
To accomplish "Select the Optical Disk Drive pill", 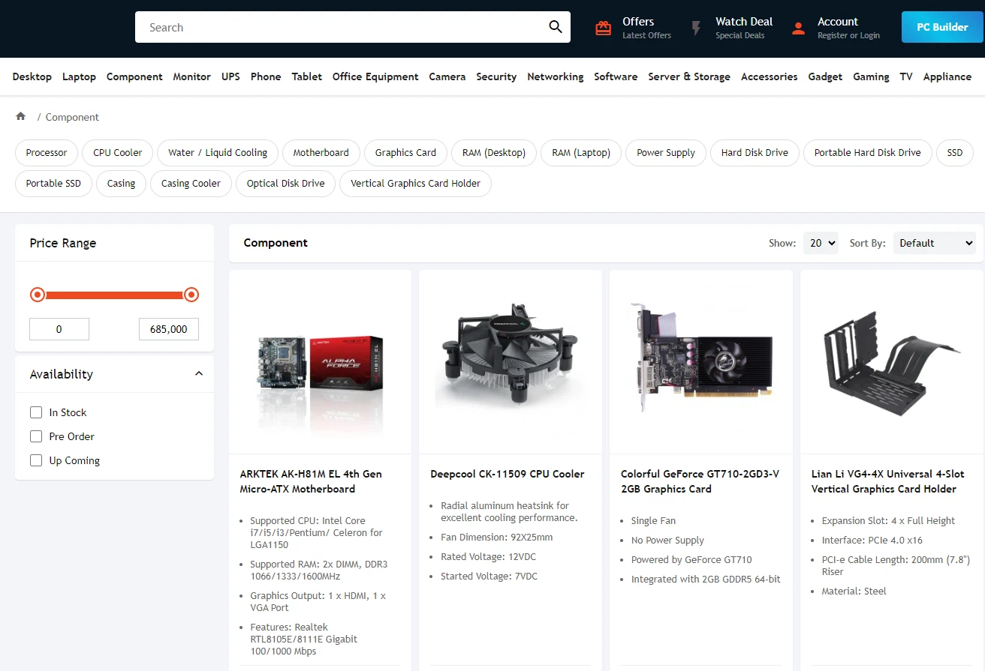I will coord(286,183).
